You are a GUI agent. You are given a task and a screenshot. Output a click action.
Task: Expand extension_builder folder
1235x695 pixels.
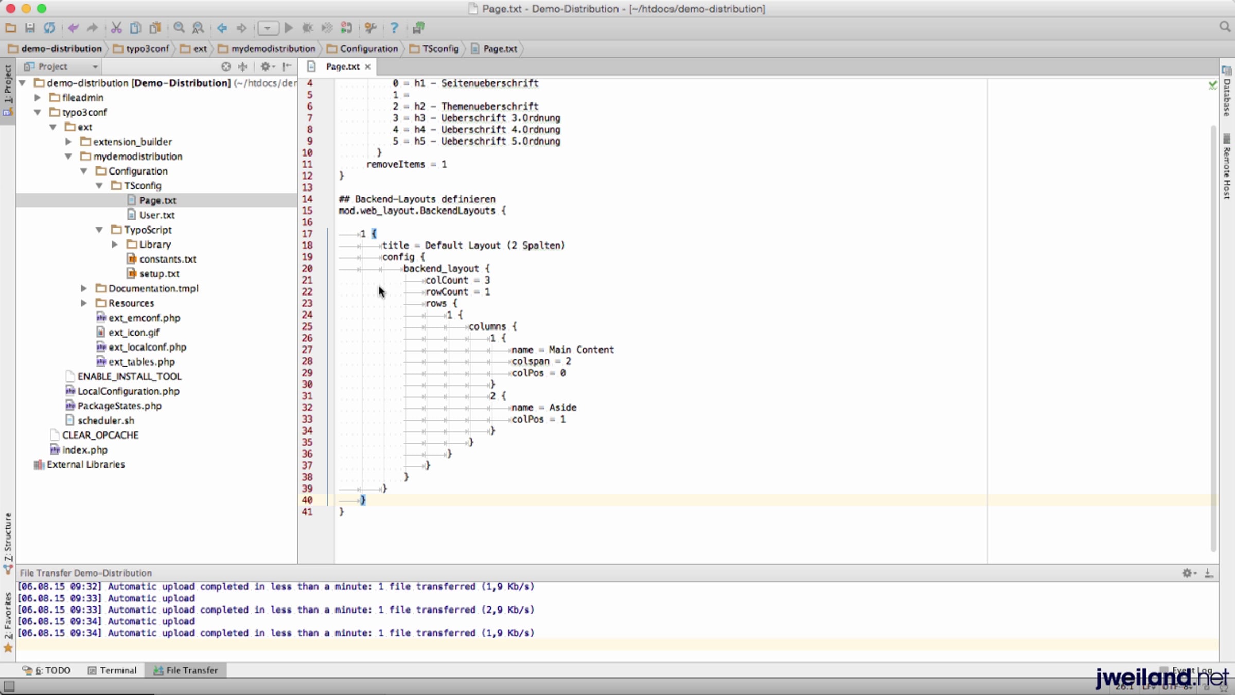(x=68, y=142)
